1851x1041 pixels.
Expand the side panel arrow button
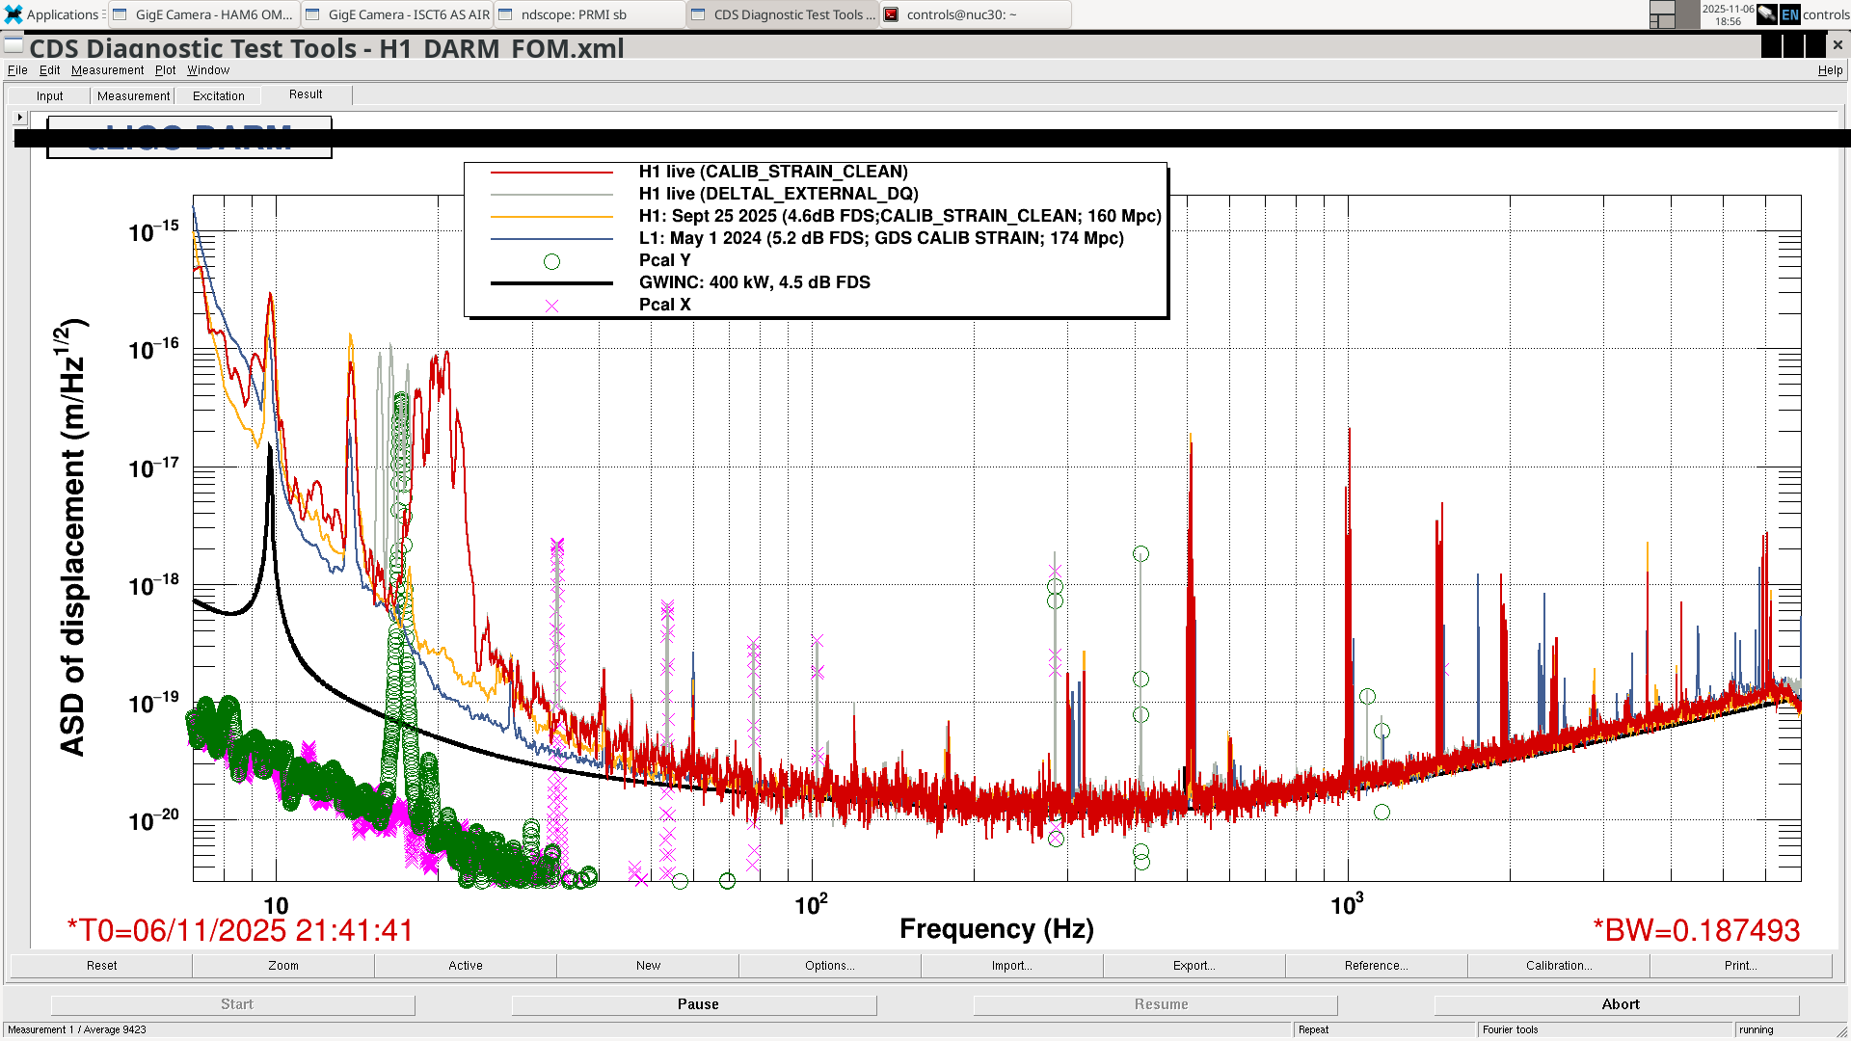(19, 117)
